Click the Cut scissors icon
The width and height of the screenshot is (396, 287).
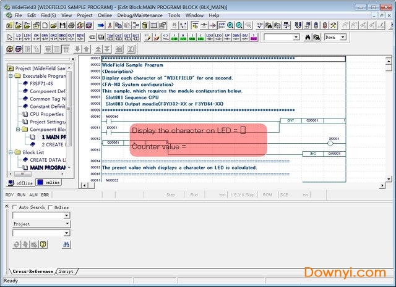click(110, 25)
